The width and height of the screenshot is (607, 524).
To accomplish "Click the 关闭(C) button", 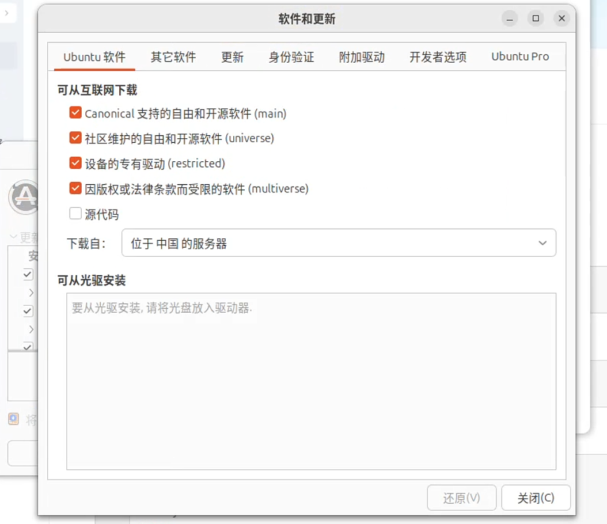I will tap(536, 498).
